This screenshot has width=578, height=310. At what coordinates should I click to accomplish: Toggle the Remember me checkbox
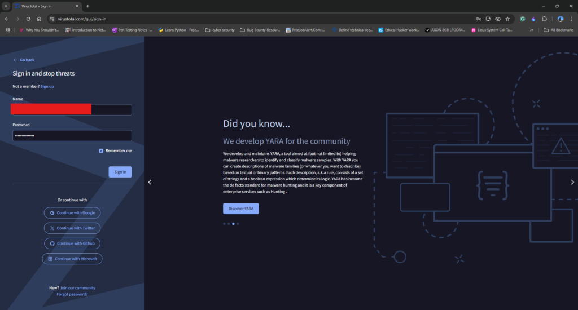(101, 150)
